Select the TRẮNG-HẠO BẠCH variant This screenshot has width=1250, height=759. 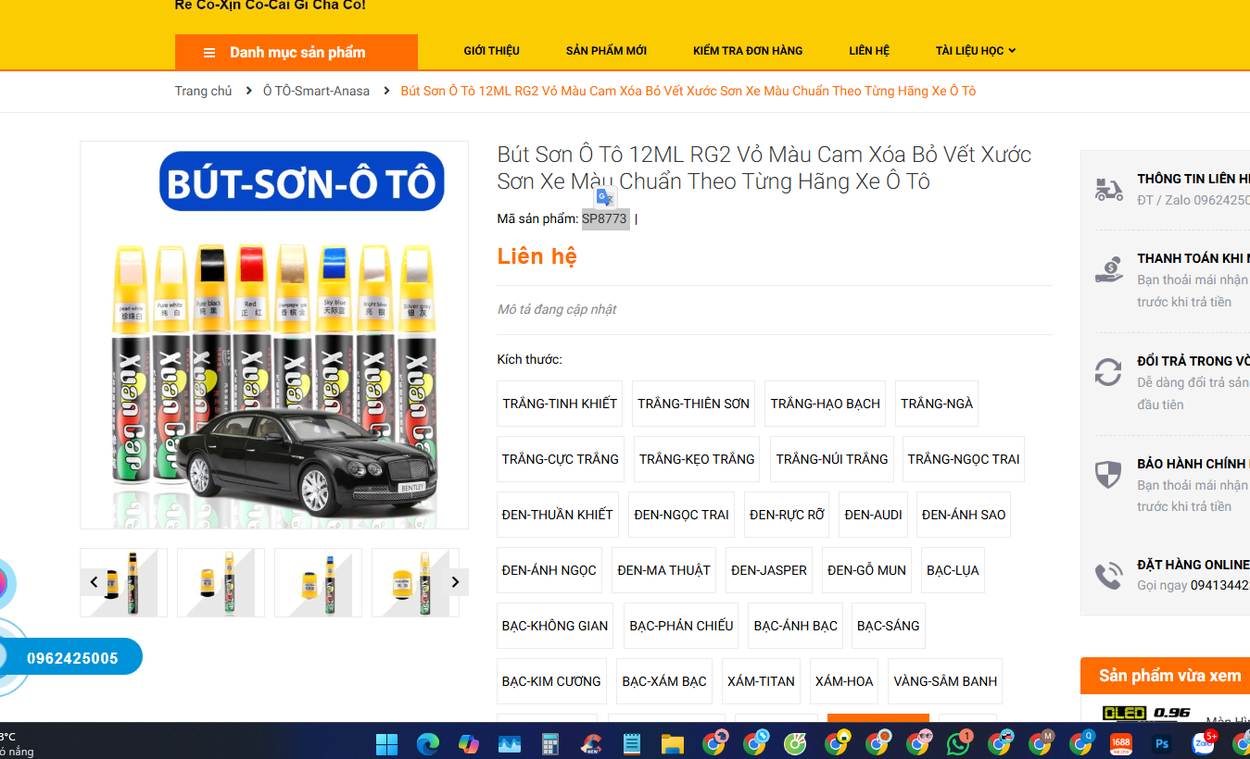(826, 404)
